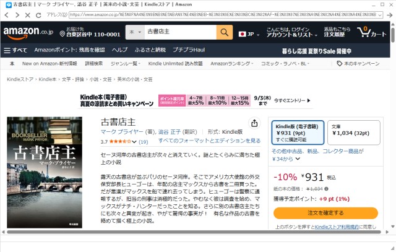Open Amazonポイント: 残高を確認
The width and height of the screenshot is (396, 252).
pos(69,50)
